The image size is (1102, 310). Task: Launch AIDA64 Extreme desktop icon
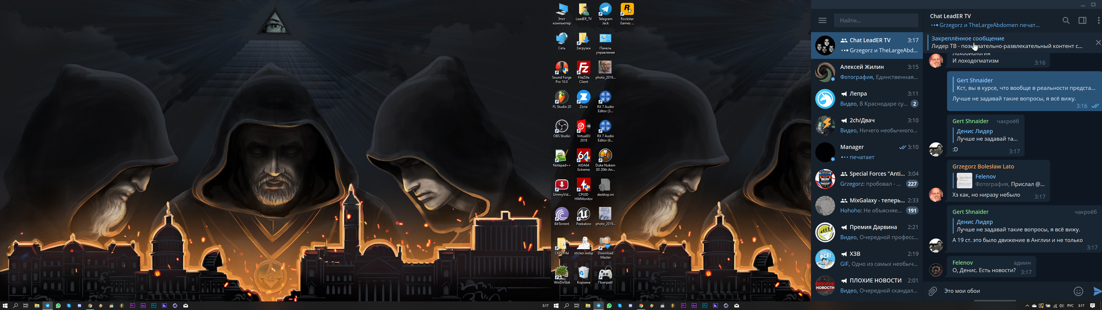coord(583,160)
